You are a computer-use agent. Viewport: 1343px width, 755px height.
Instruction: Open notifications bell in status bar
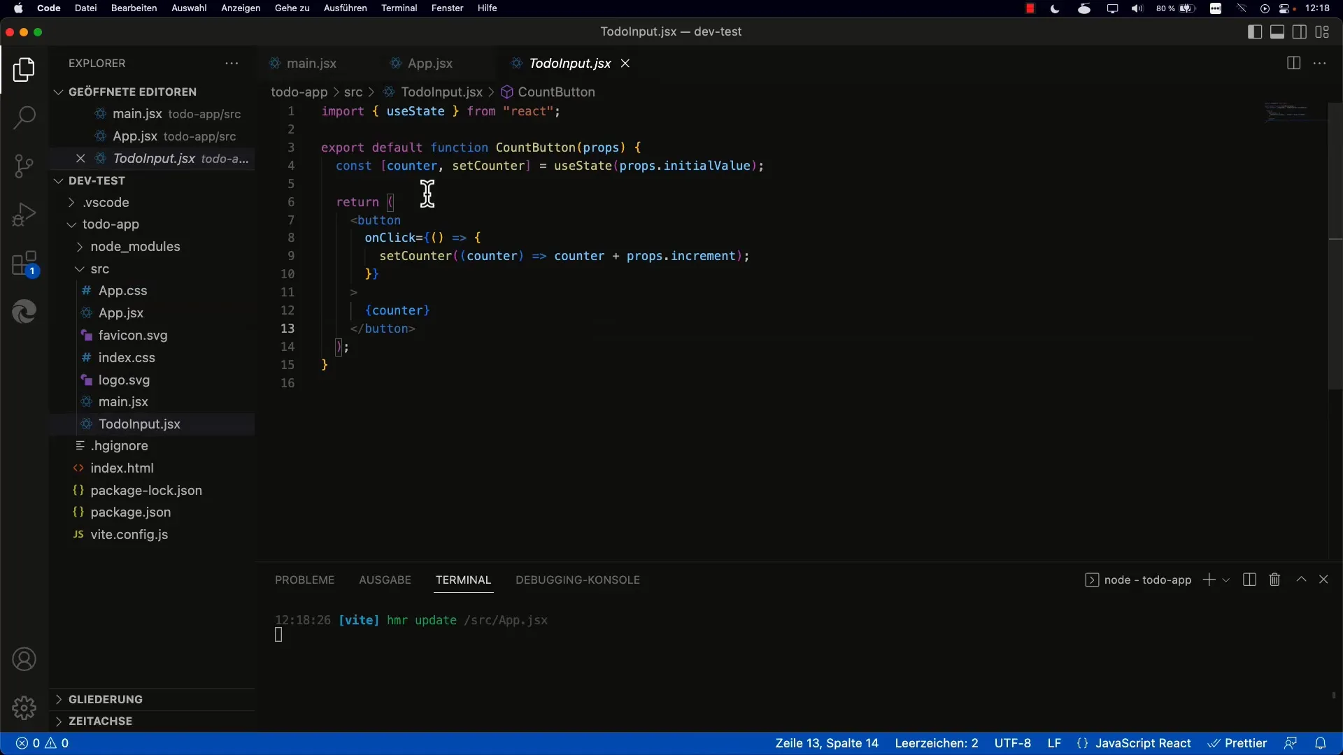tap(1320, 743)
